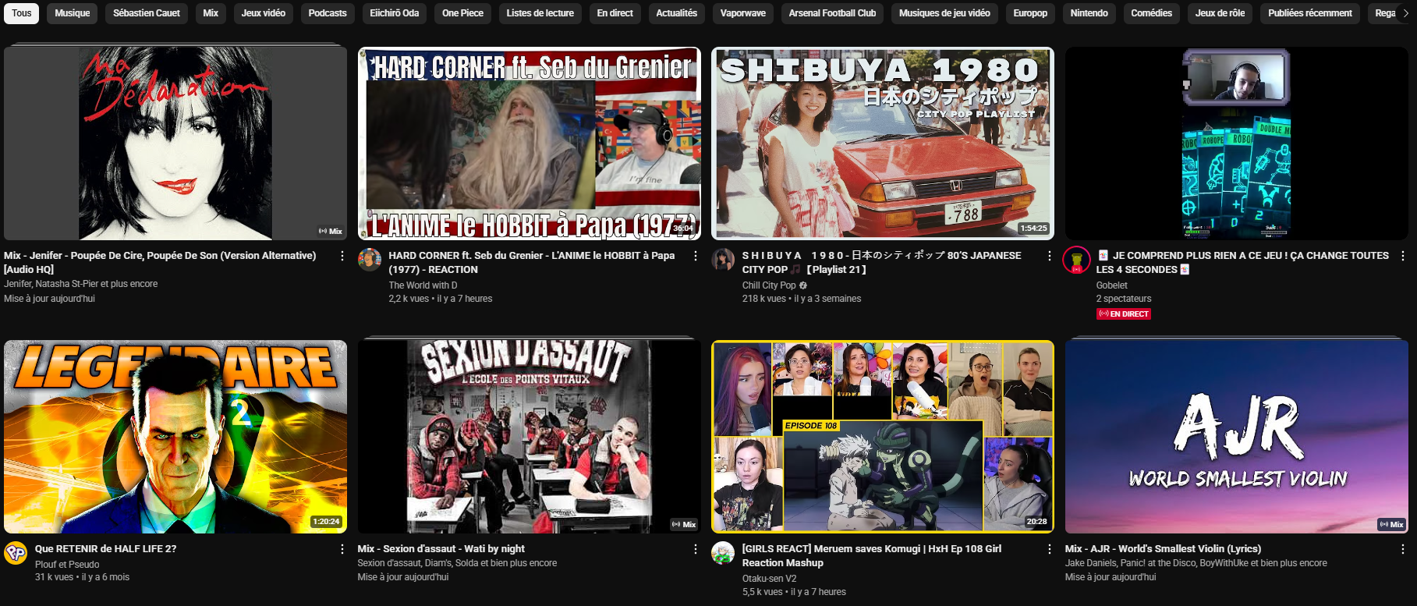The width and height of the screenshot is (1417, 606).
Task: Select the Jeux de rôle chip
Action: (x=1220, y=13)
